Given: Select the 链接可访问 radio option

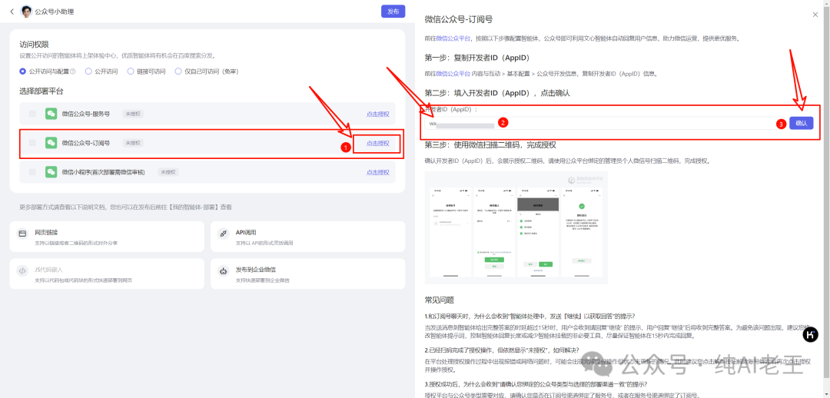Looking at the screenshot, I should [x=130, y=71].
